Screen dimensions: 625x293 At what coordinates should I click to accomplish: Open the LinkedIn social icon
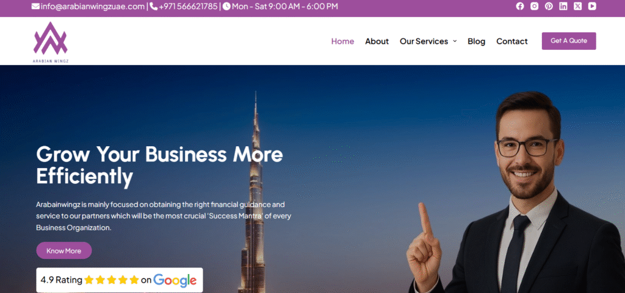[x=563, y=6]
